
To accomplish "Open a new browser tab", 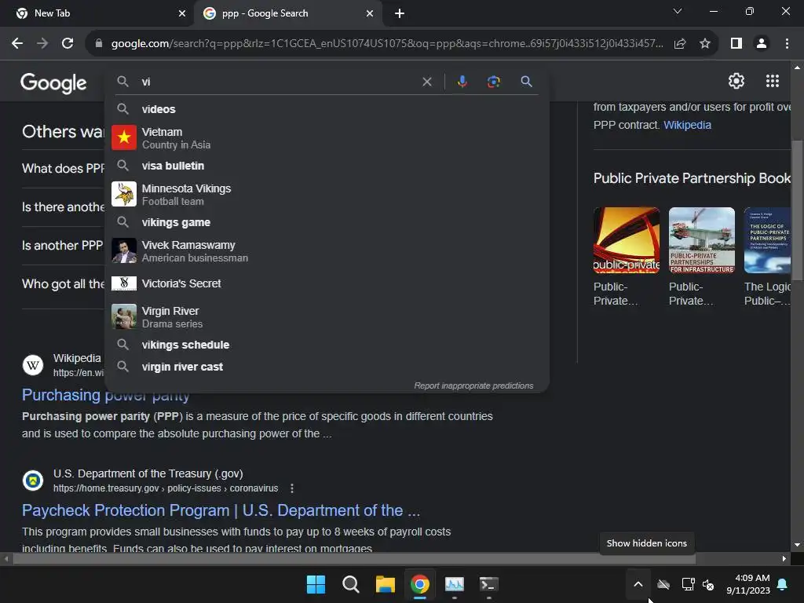I will (x=400, y=13).
